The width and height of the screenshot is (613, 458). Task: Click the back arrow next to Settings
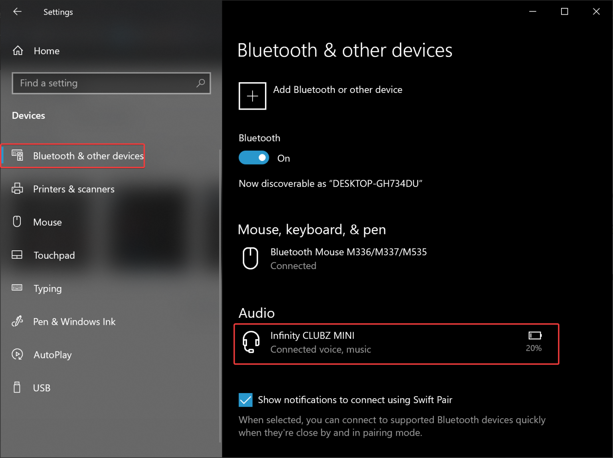point(18,12)
